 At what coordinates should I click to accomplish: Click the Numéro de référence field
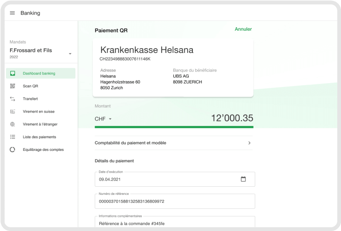[x=175, y=201]
